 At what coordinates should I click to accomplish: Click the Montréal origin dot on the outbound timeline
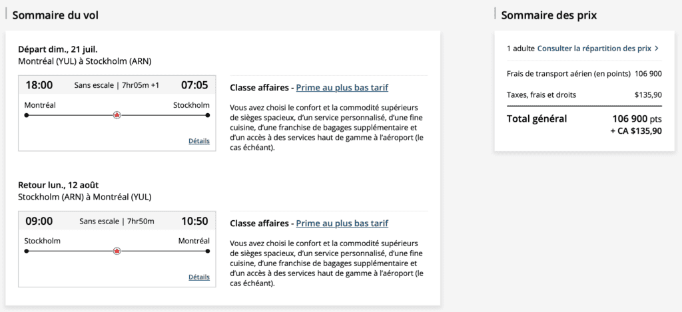coord(27,115)
